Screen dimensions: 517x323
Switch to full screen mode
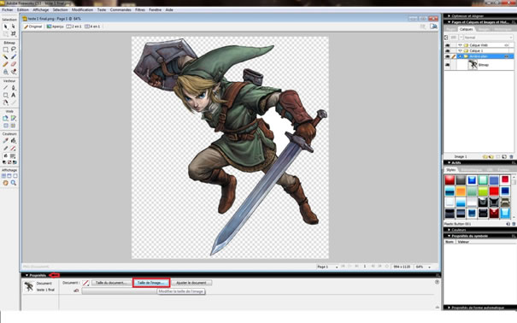tap(15, 176)
